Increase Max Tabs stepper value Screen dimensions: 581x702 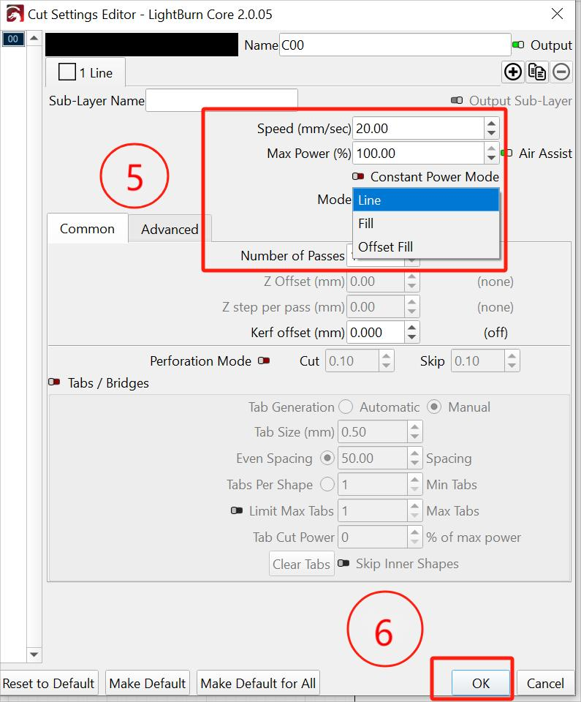pyautogui.click(x=414, y=506)
